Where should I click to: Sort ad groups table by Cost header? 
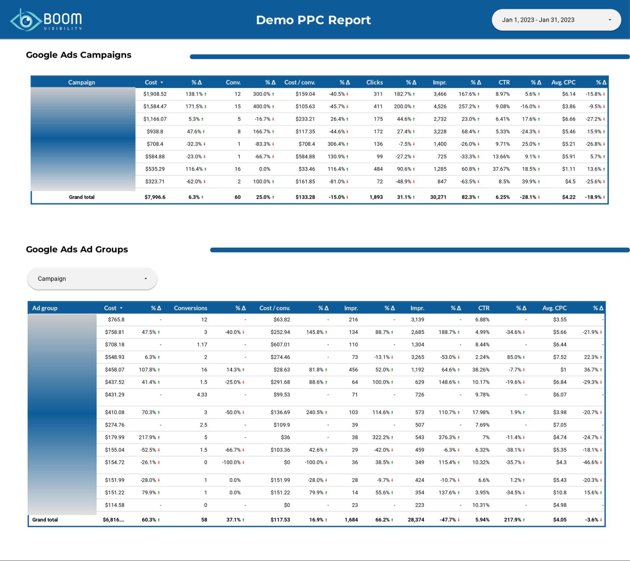(113, 308)
